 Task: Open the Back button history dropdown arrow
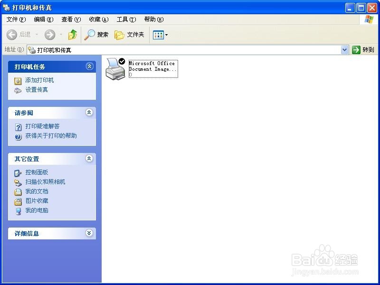[x=37, y=35]
